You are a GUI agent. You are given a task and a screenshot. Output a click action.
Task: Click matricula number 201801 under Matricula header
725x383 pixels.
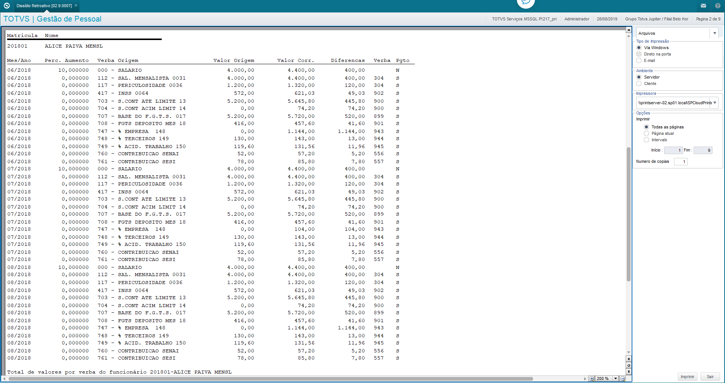pyautogui.click(x=17, y=46)
